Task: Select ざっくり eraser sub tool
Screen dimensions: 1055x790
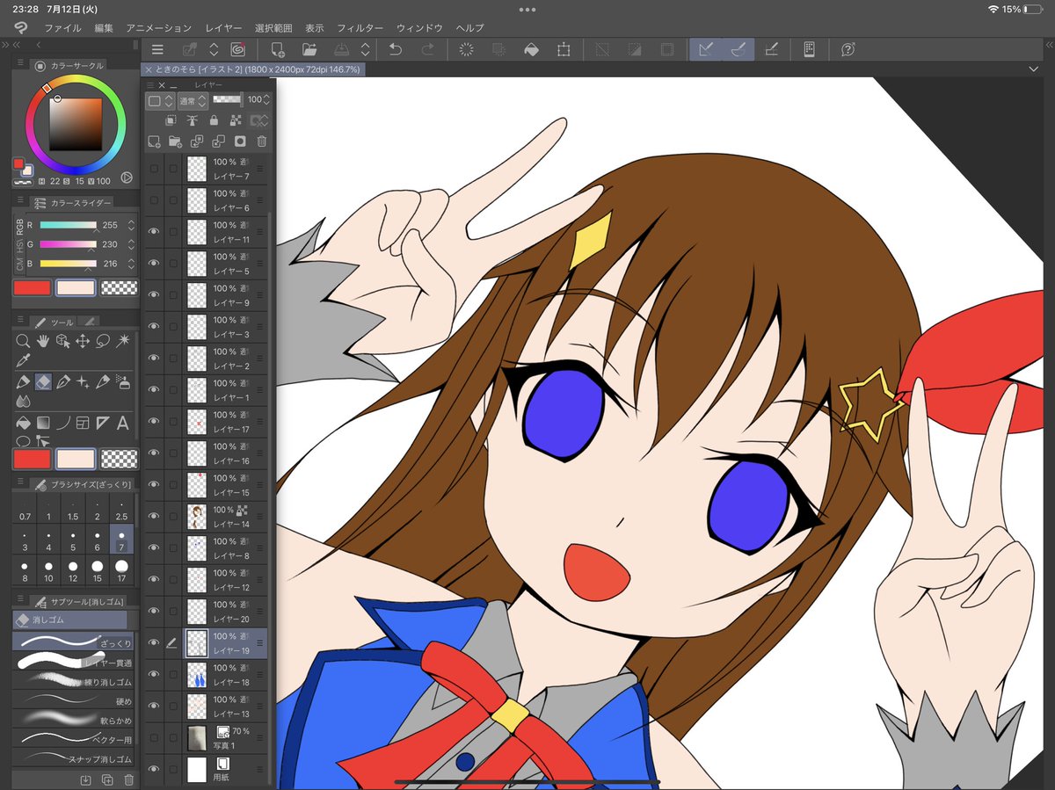Action: (74, 642)
